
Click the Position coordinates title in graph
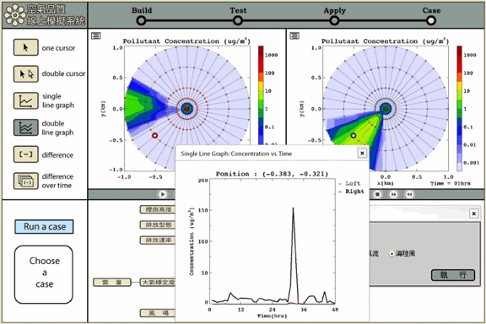point(272,174)
